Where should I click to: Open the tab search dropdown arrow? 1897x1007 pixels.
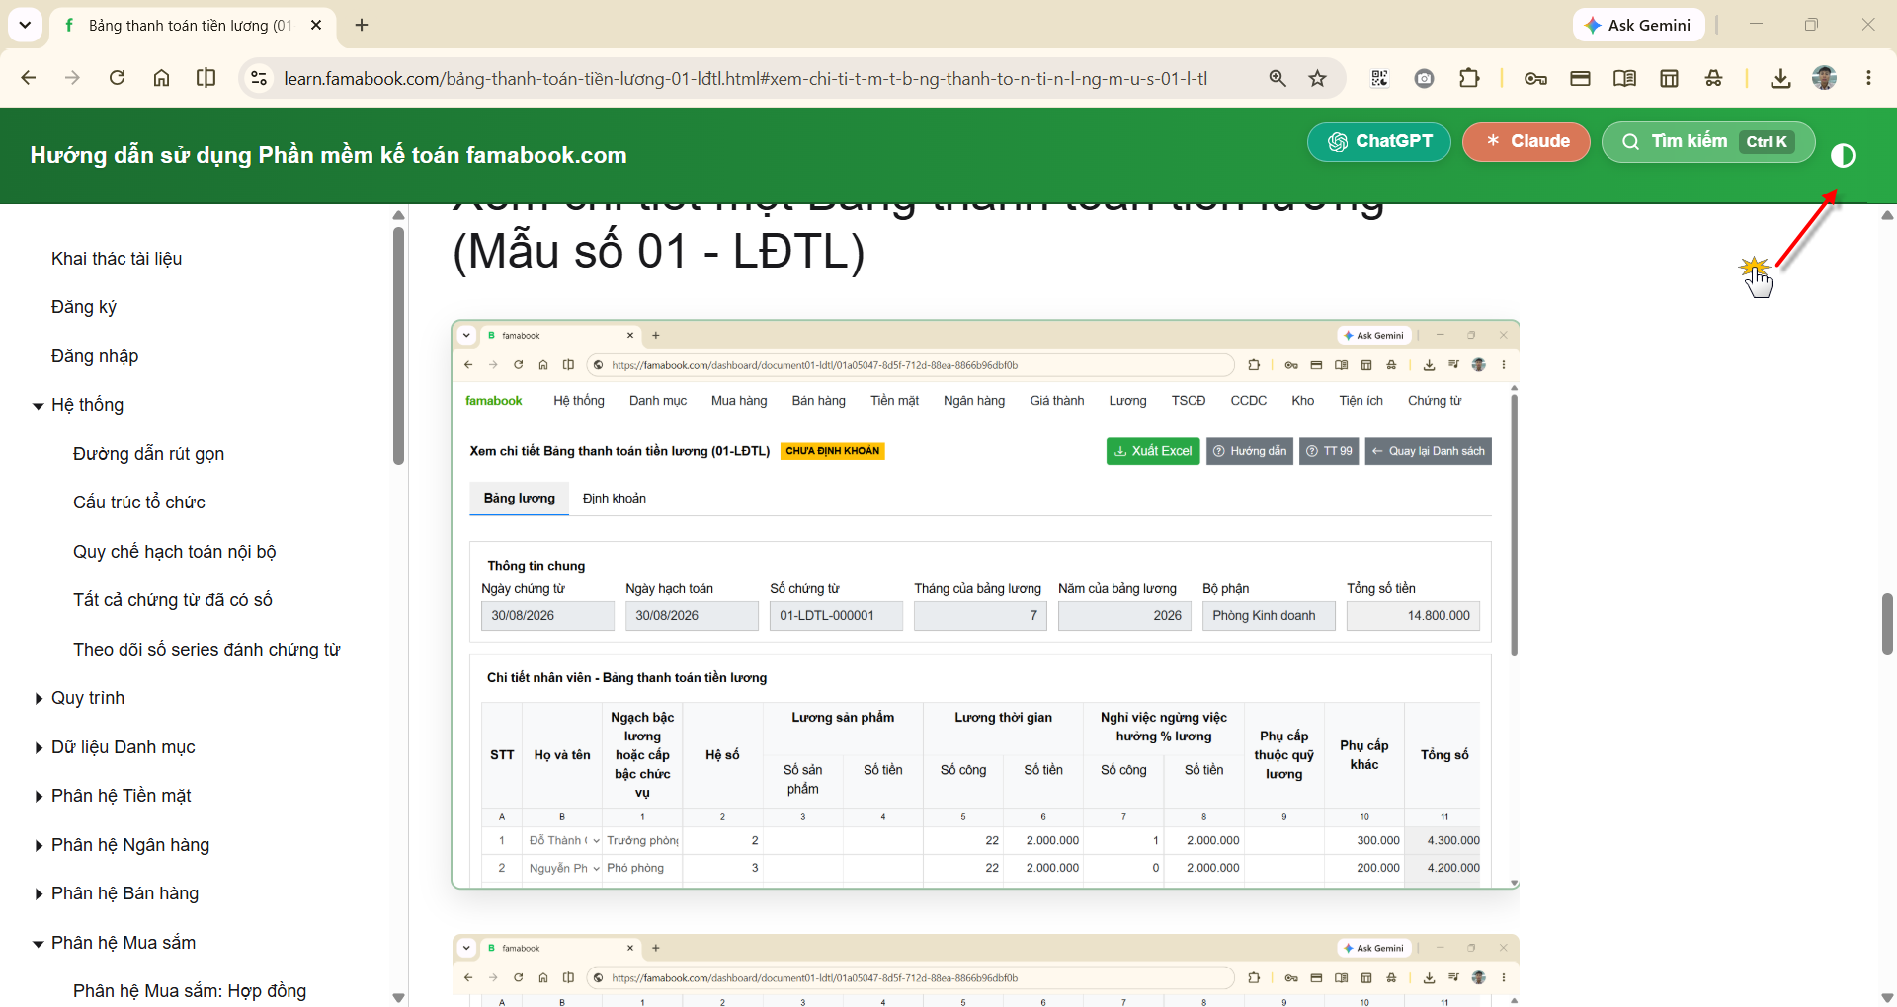point(25,25)
